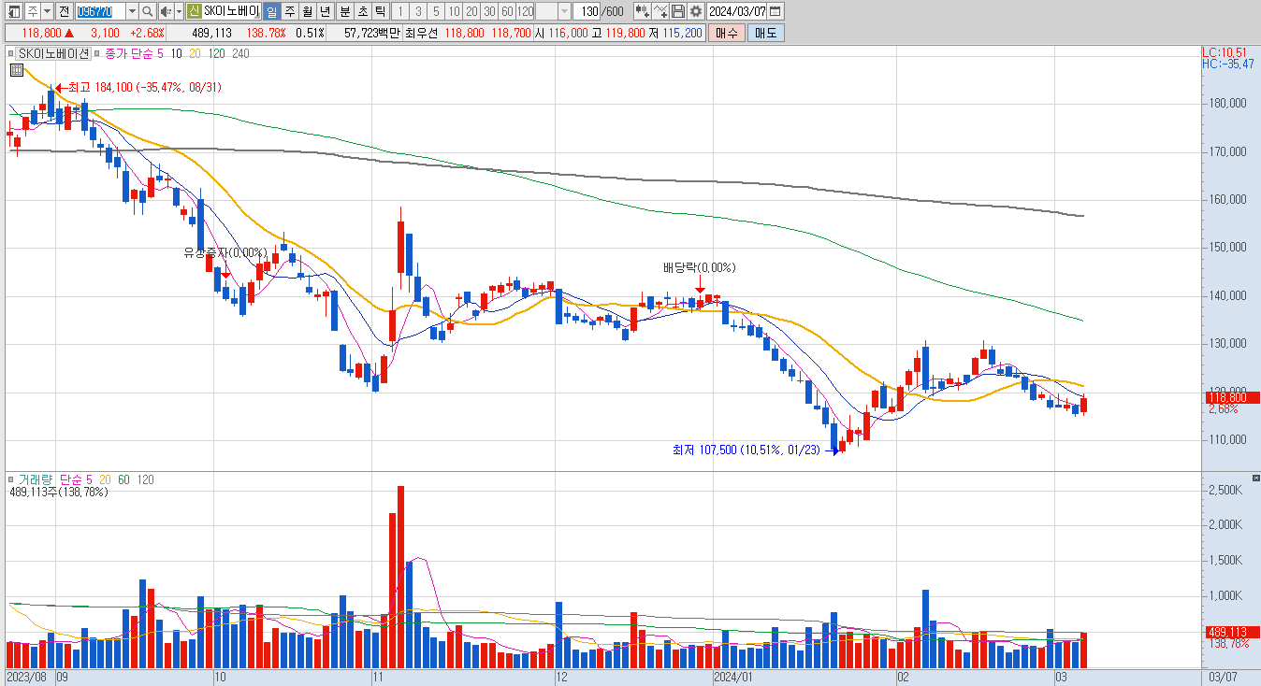Open the calendar picker icon
Viewport: 1261px width, 686px height.
[x=776, y=11]
